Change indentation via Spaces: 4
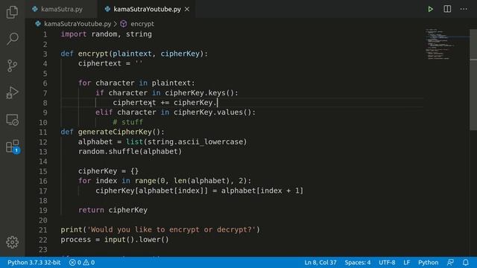477x268 pixels. pyautogui.click(x=358, y=263)
